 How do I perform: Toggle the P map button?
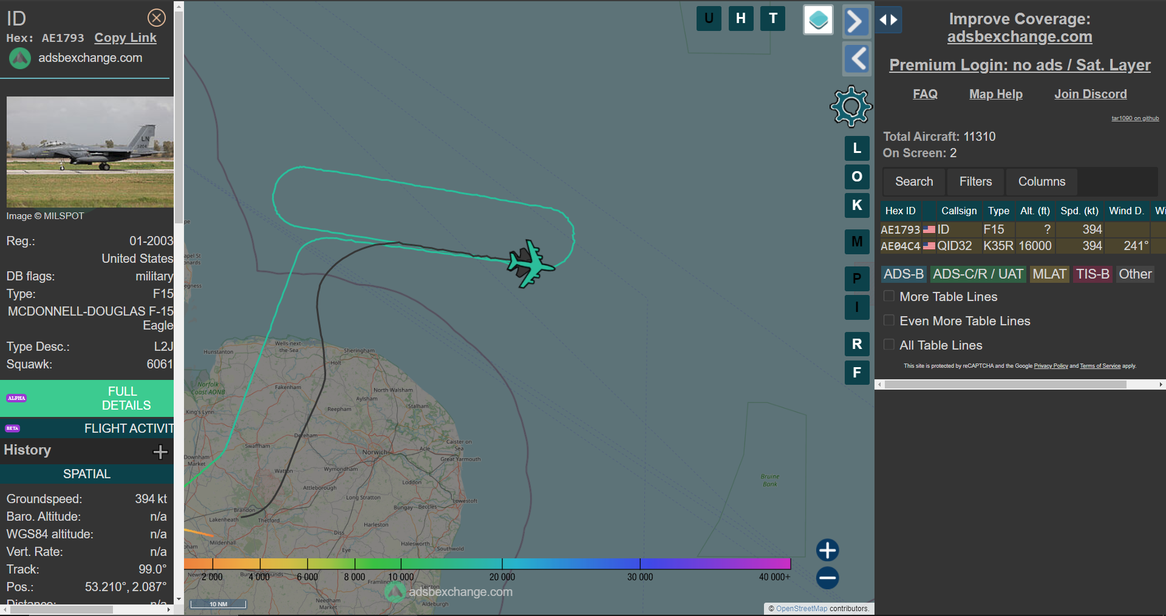857,279
